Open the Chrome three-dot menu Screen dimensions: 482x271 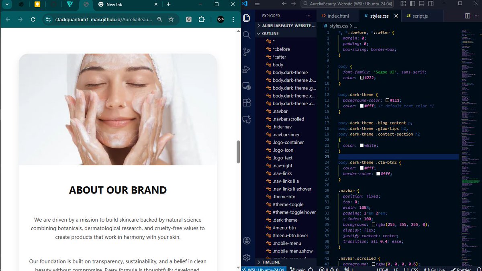click(233, 19)
